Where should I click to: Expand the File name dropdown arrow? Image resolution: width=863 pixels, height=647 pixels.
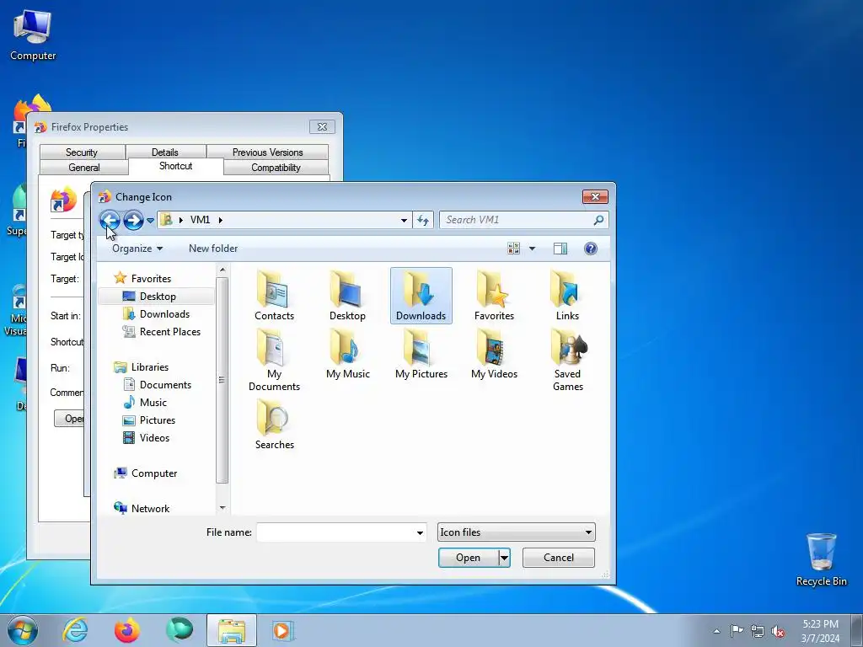point(420,532)
